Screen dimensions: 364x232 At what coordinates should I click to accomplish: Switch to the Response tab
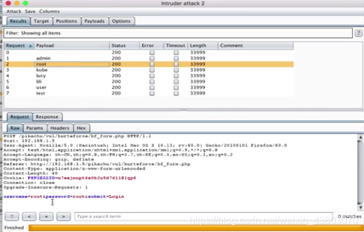click(47, 117)
